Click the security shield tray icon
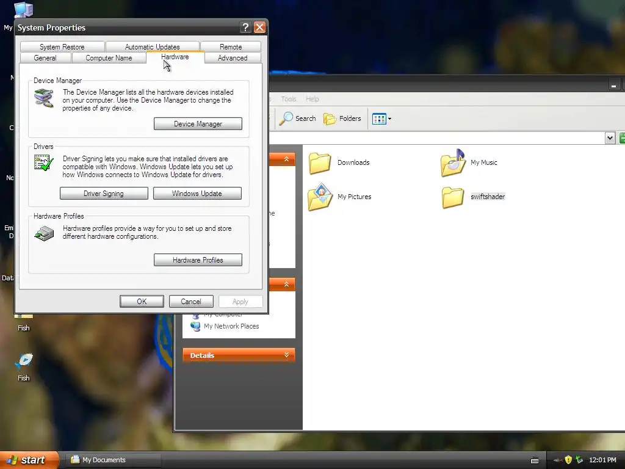 coord(568,460)
